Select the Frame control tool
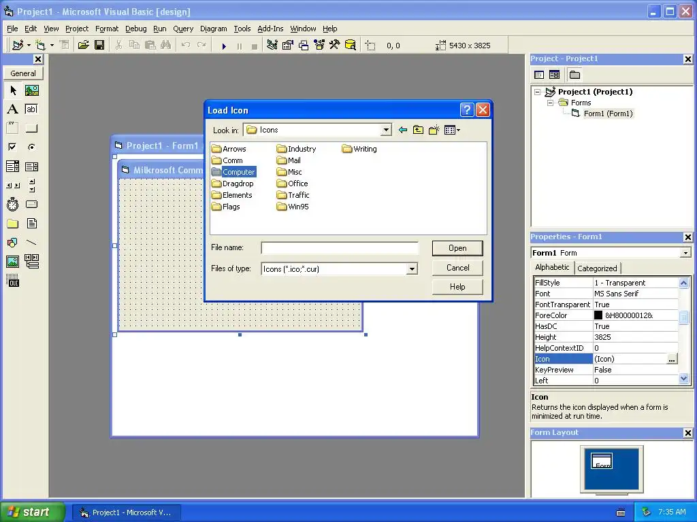 13,128
